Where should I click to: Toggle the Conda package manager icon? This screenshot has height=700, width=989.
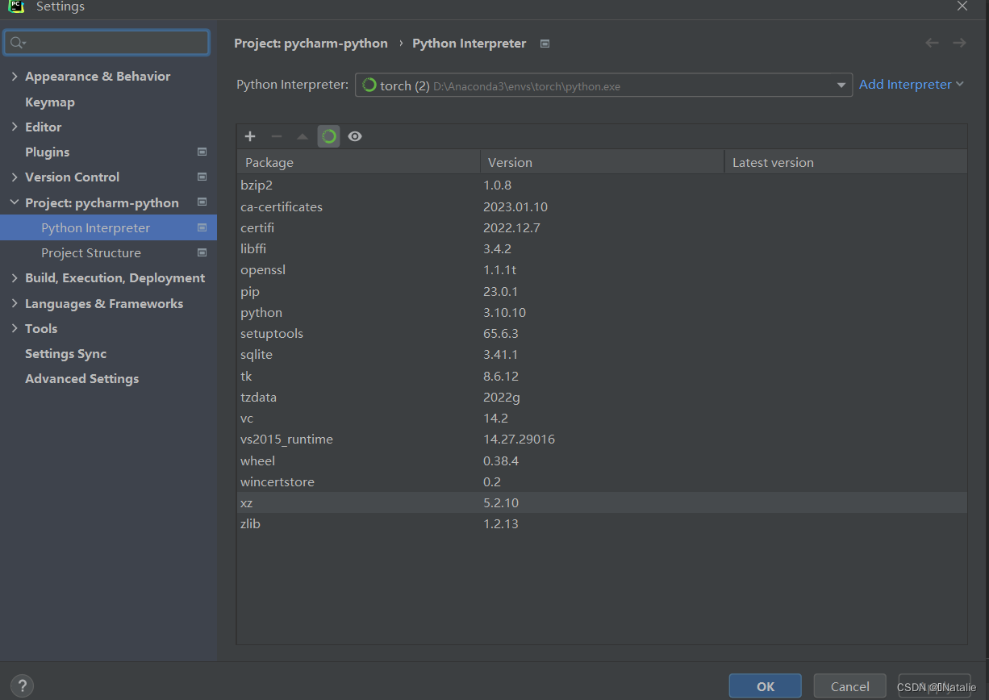pos(328,136)
